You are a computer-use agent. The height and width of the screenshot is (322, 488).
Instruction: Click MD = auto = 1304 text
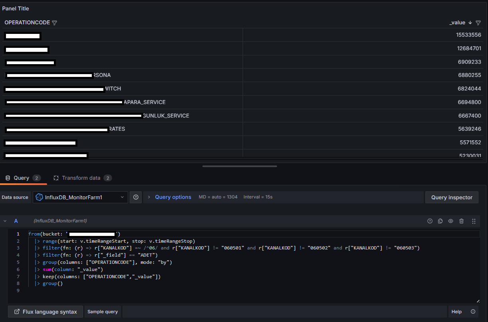click(x=218, y=197)
